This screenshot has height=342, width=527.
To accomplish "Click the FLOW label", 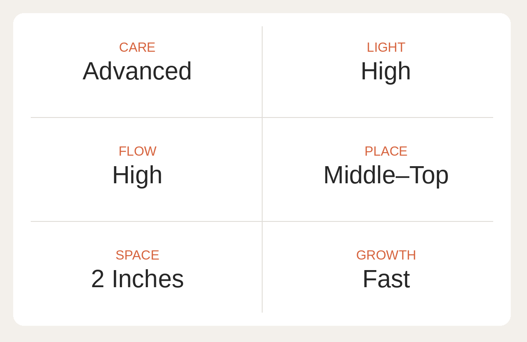I will click(x=137, y=151).
